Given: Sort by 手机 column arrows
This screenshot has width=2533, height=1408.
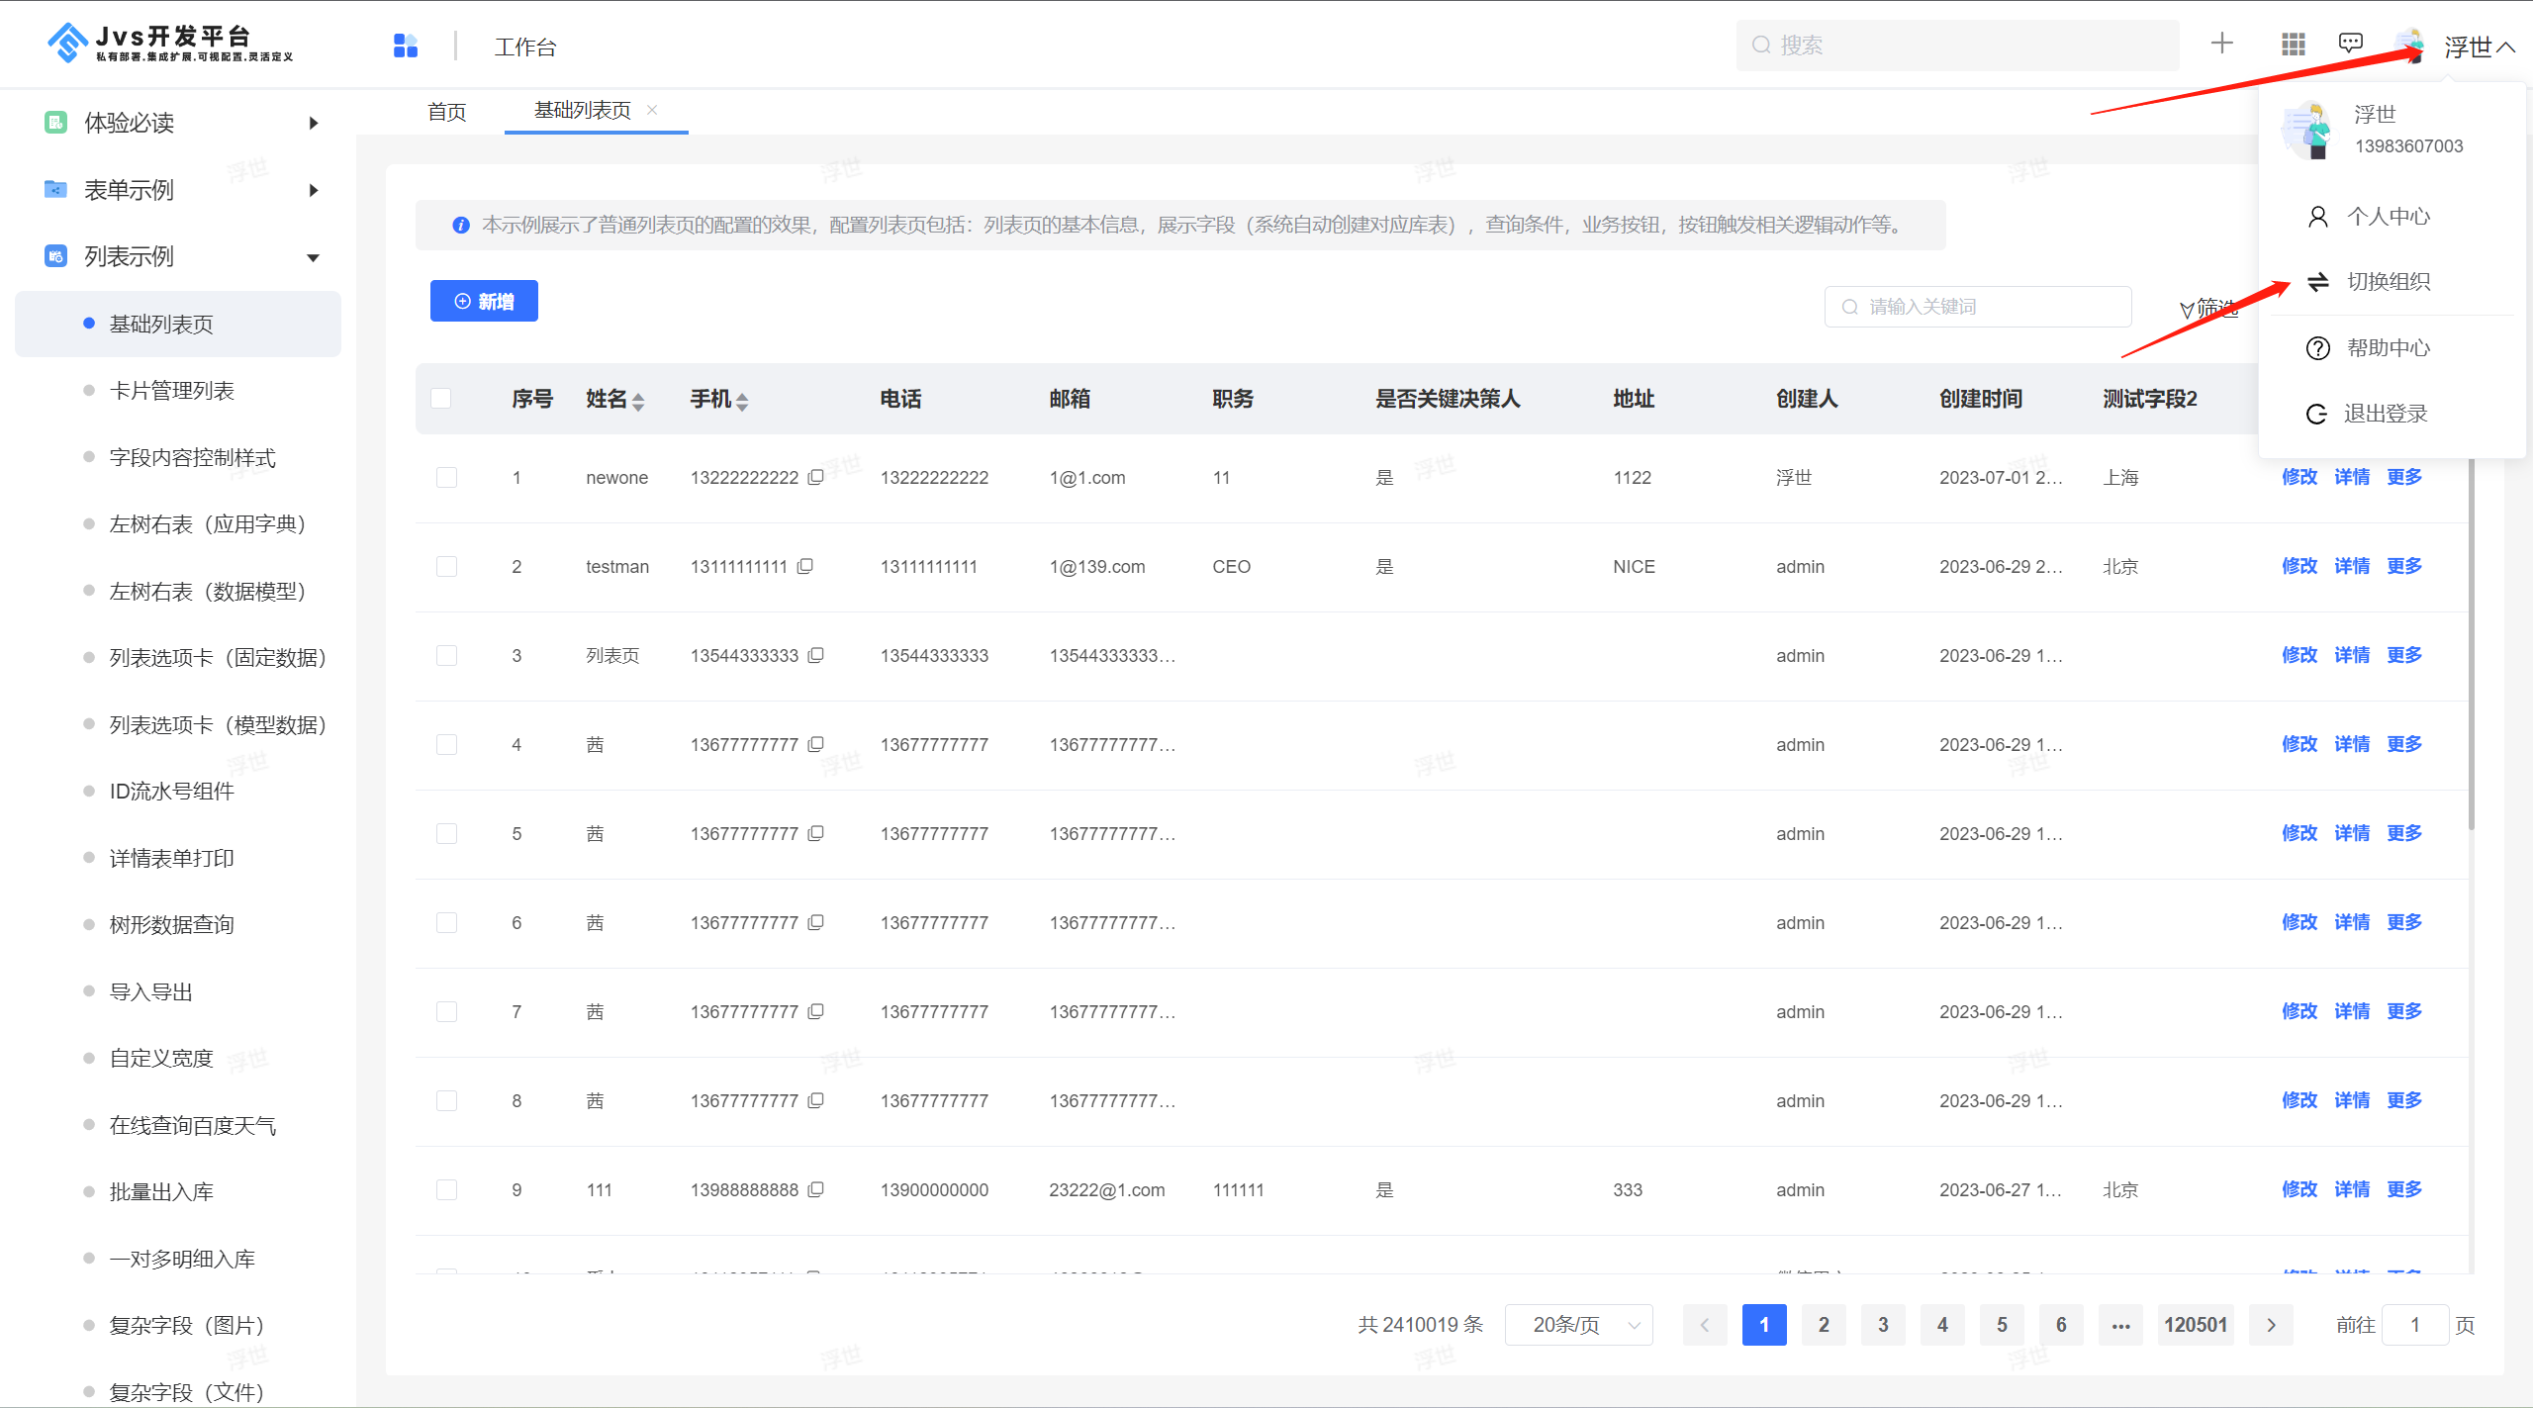Looking at the screenshot, I should click(742, 401).
